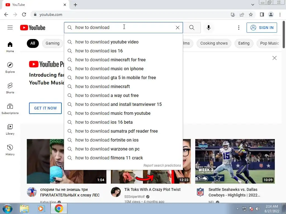Select 'how to download music from youtube'
This screenshot has height=214, width=286.
point(123,113)
